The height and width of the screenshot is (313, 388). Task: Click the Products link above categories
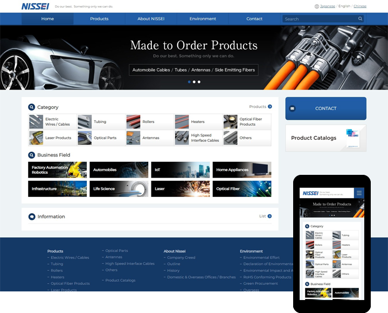coord(258,106)
